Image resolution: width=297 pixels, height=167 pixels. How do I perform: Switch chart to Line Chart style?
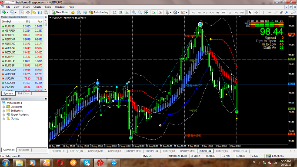[127, 12]
